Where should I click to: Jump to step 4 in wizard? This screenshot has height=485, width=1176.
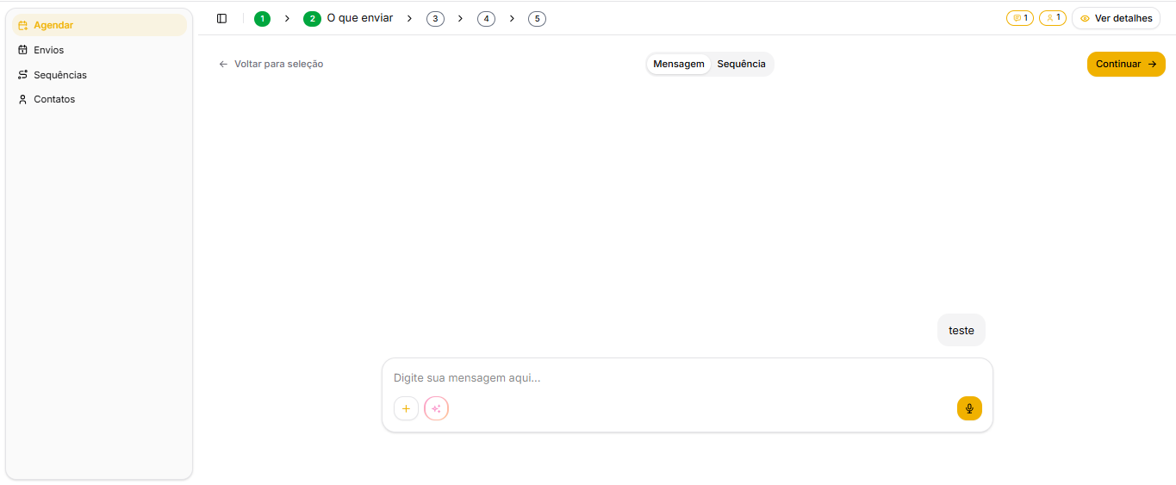(x=486, y=18)
